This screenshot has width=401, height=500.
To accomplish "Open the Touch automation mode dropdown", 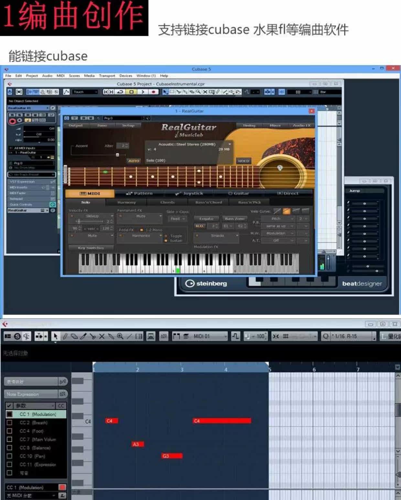I will click(85, 92).
